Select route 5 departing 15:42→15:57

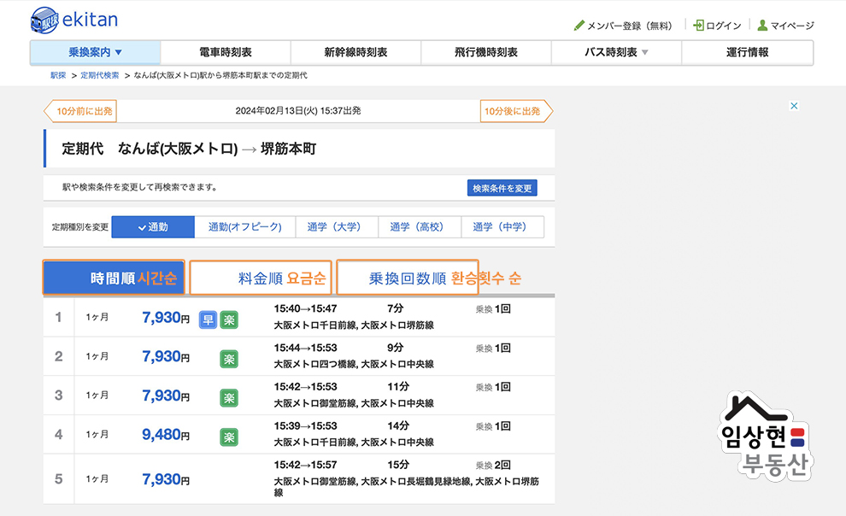coord(299,478)
